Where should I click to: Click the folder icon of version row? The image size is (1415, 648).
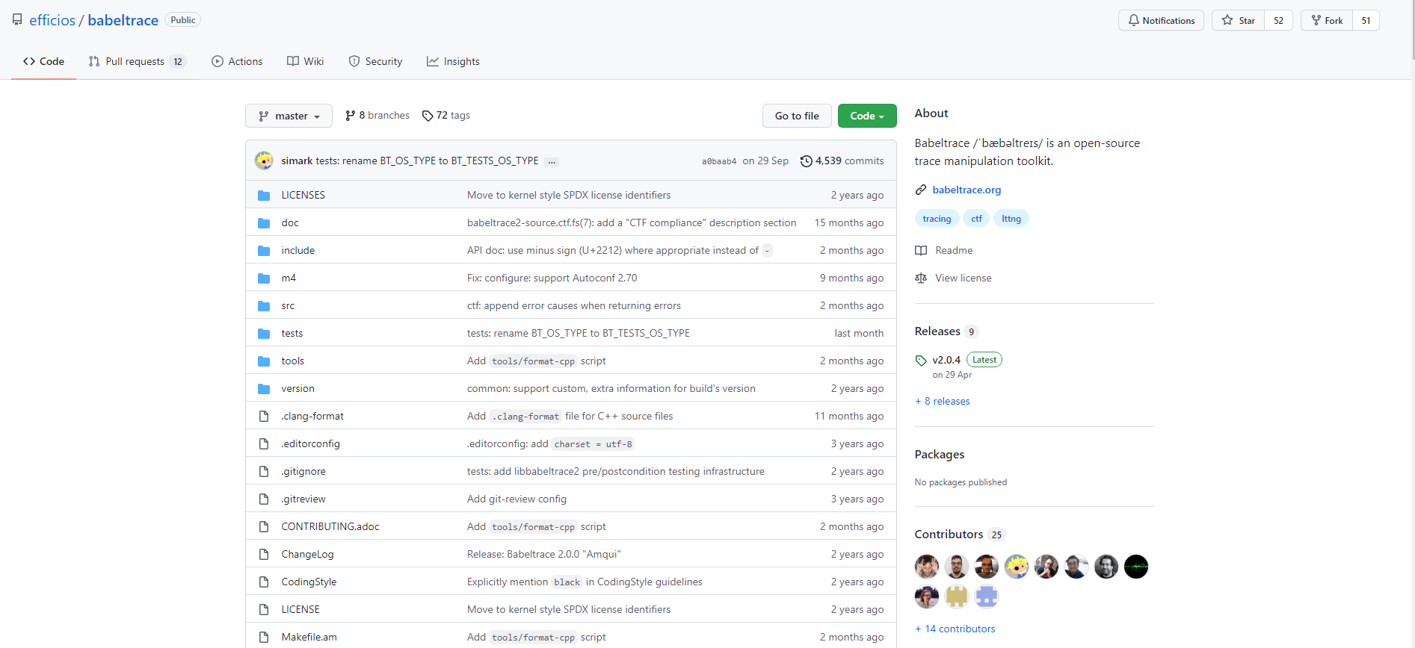[x=264, y=389]
